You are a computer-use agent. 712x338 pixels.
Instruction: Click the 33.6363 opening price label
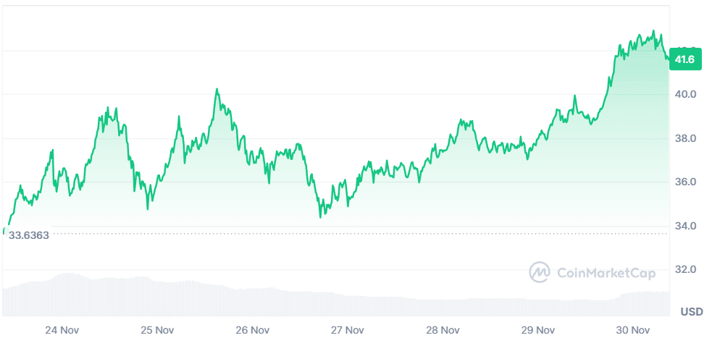coord(29,235)
